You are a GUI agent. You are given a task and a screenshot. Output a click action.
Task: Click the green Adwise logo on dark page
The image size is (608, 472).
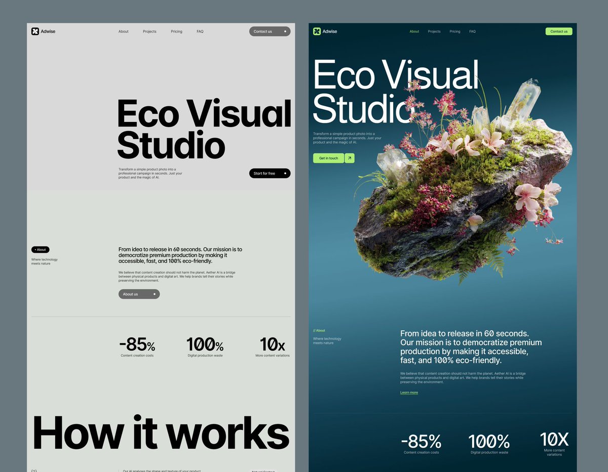(x=317, y=31)
